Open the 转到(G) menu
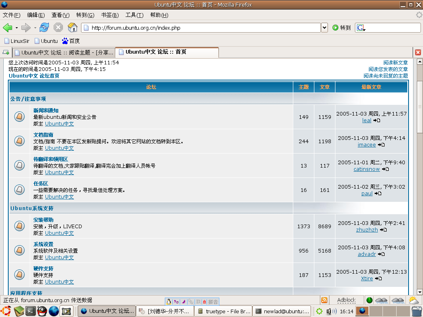The image size is (423, 317). (85, 15)
